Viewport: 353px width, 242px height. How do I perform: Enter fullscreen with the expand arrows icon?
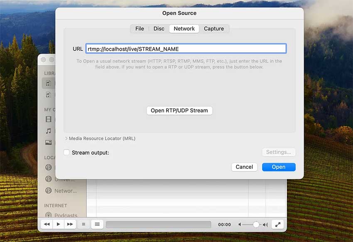(278, 224)
